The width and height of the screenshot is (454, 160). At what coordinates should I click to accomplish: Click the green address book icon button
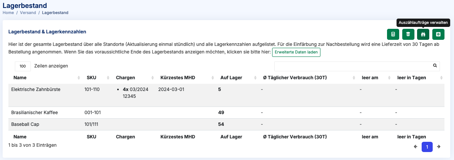438,34
